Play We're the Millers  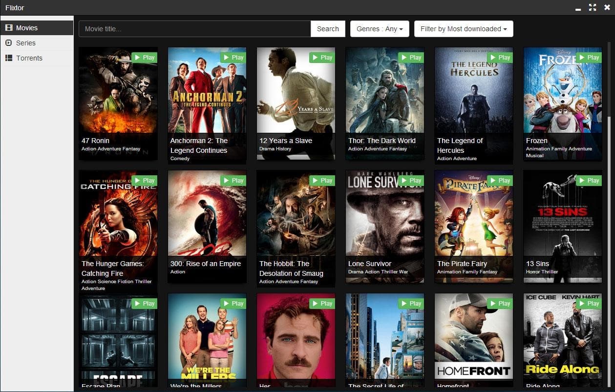[233, 303]
